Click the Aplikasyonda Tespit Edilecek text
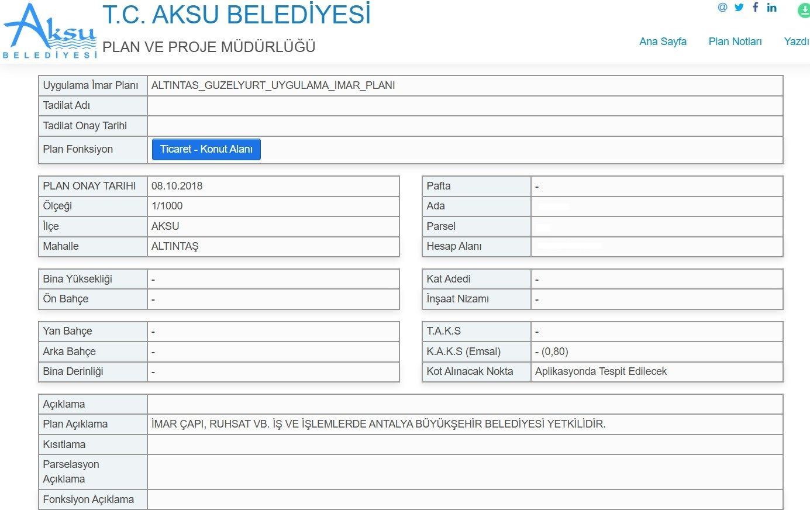The height and width of the screenshot is (510, 810). pyautogui.click(x=601, y=371)
